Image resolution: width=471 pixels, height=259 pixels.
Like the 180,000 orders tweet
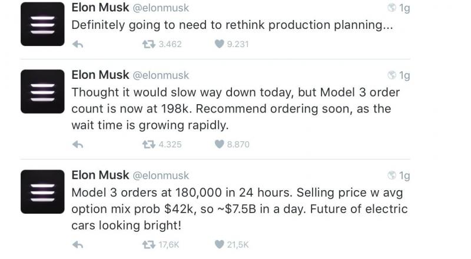point(220,244)
